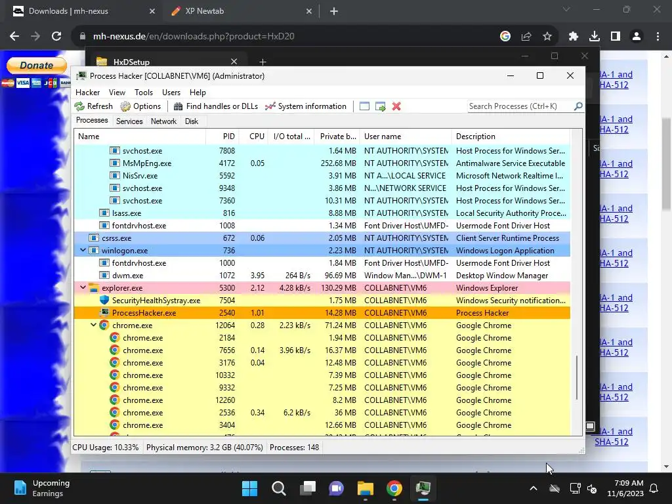This screenshot has height=504, width=672.
Task: Click find window and thread icon
Action: point(380,106)
